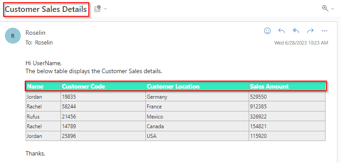
Task: Click customer code 14789
Action: coord(103,126)
